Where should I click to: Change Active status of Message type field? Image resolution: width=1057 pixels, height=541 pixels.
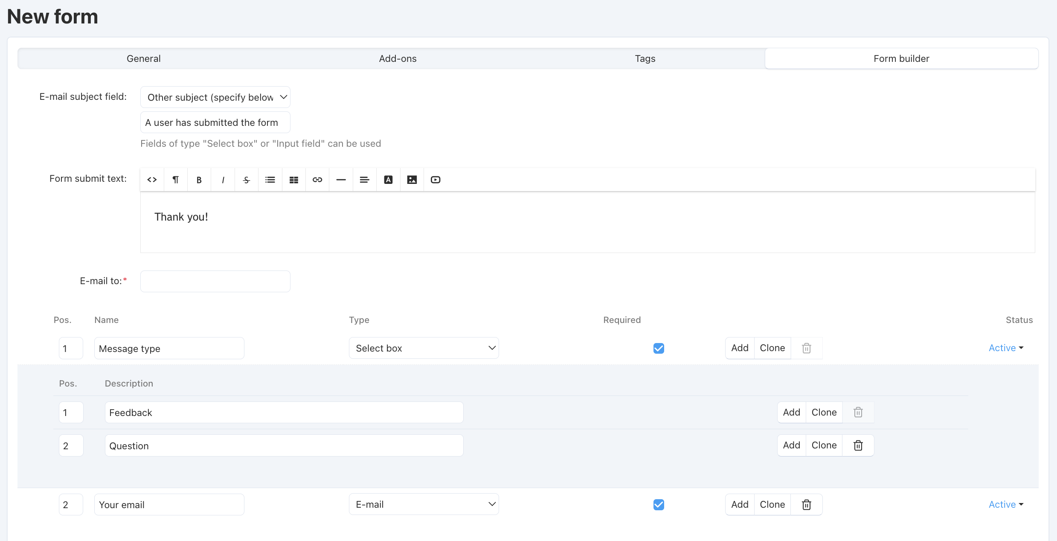click(1006, 348)
